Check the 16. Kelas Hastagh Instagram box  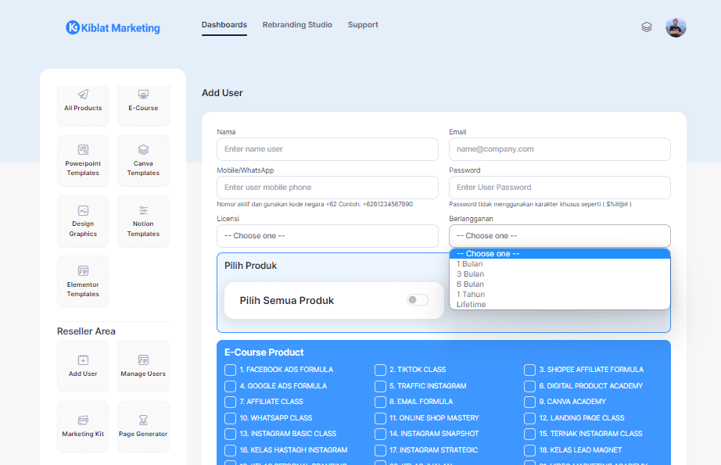point(231,450)
